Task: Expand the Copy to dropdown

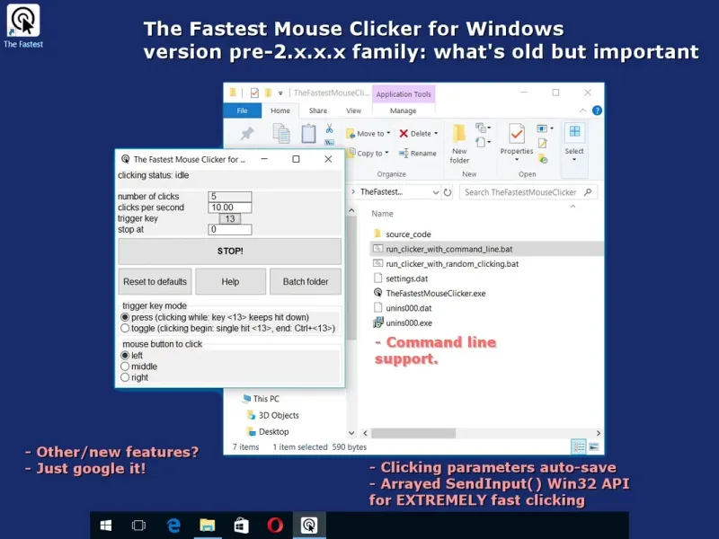Action: coord(386,153)
